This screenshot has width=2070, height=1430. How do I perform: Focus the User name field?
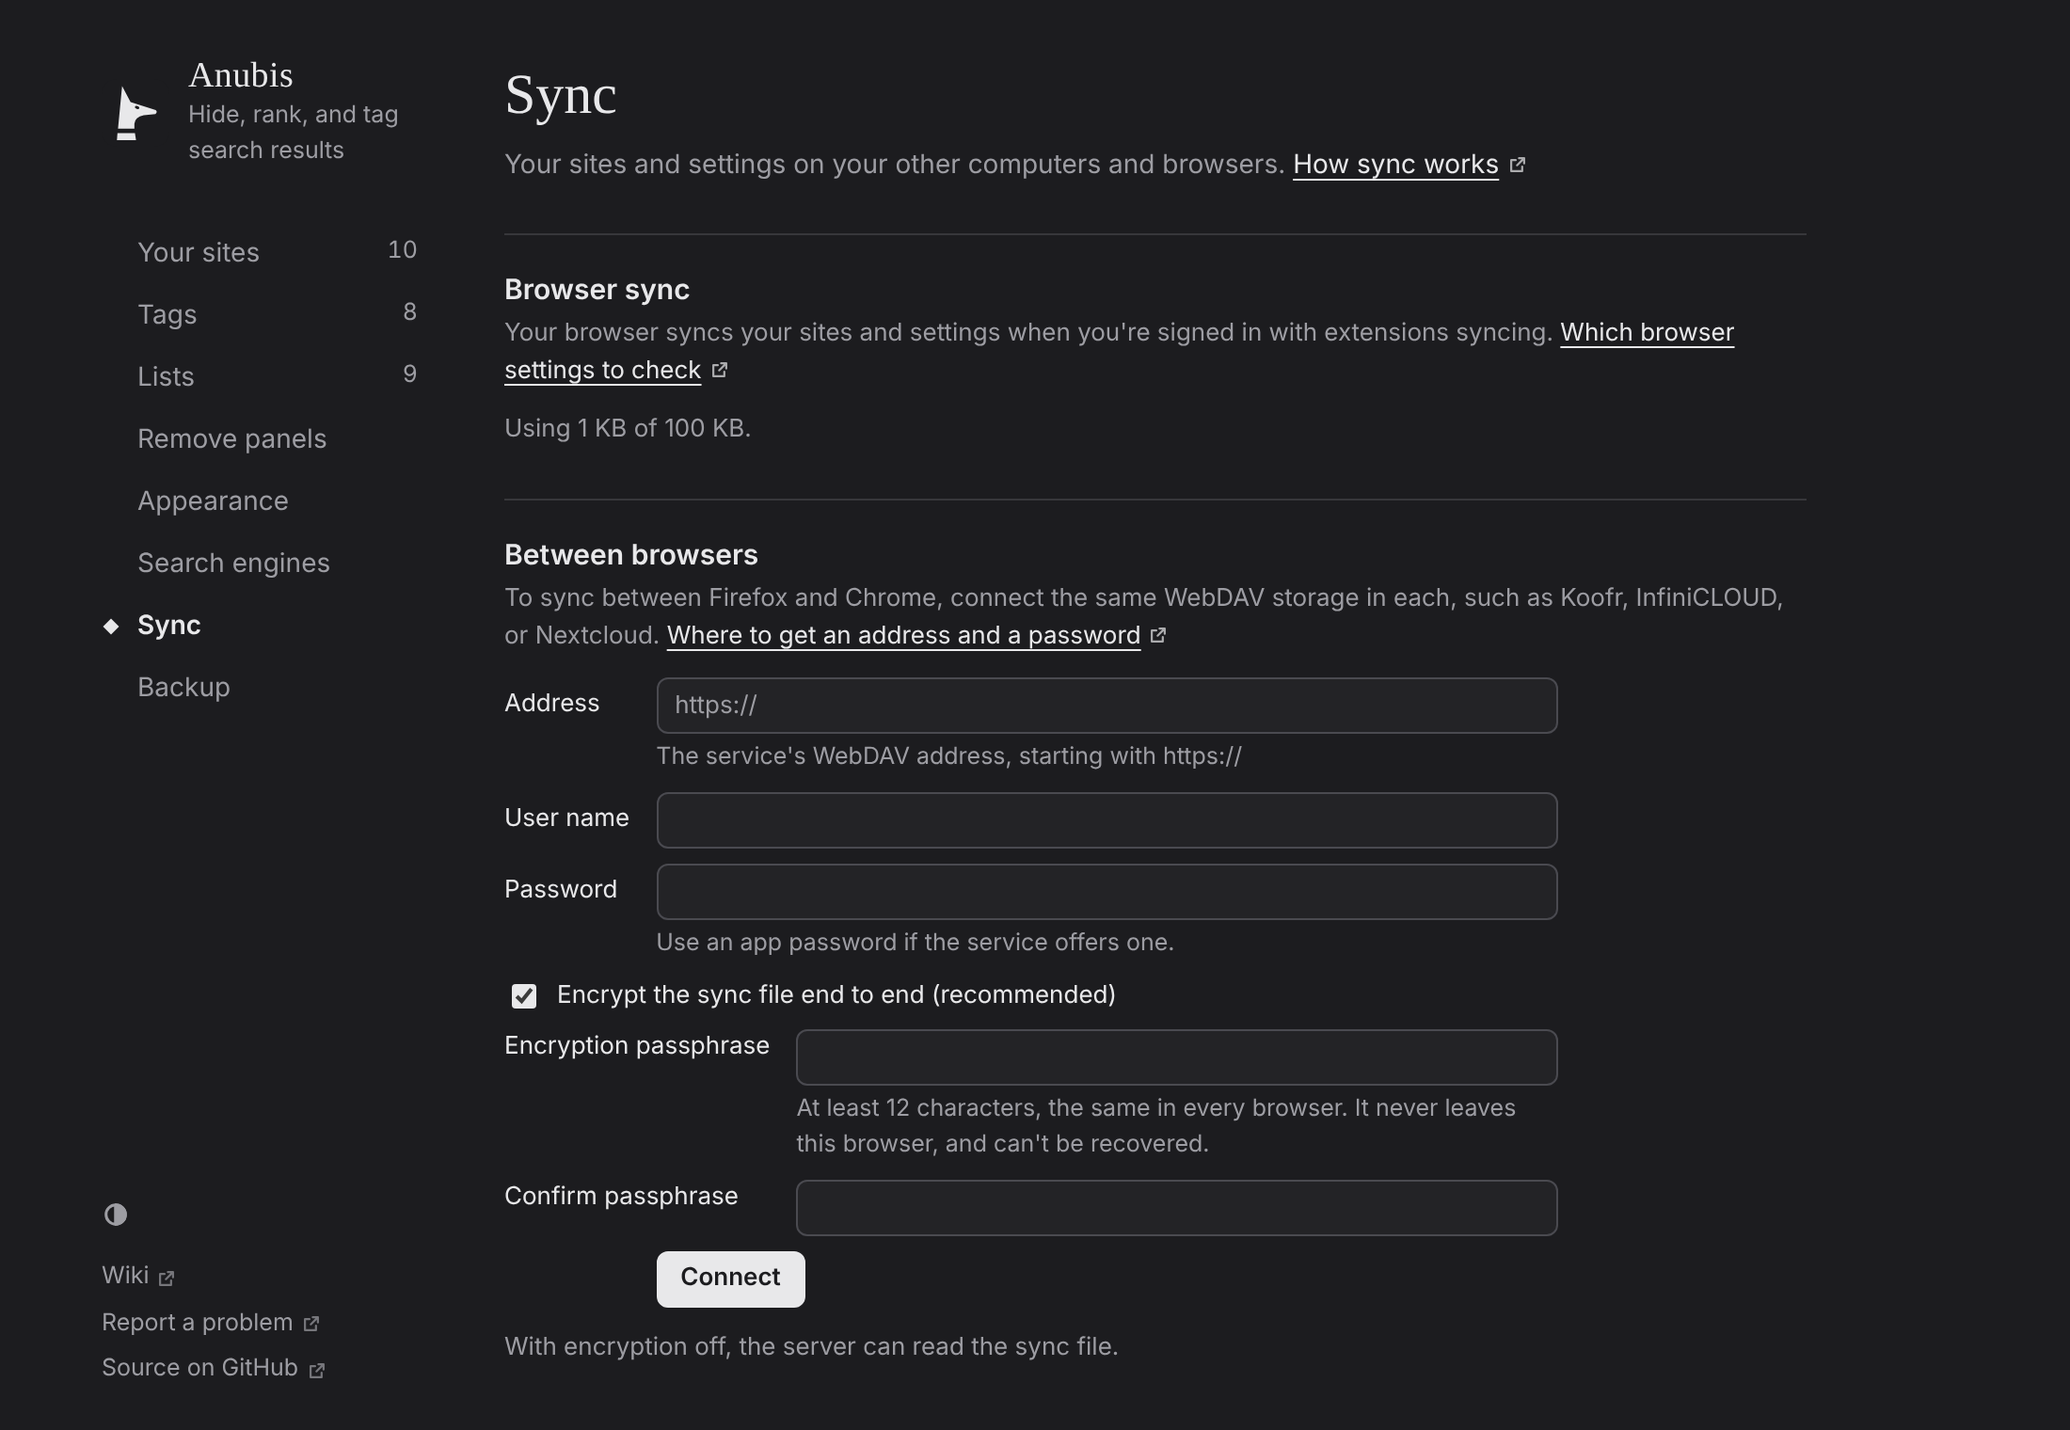coord(1107,820)
